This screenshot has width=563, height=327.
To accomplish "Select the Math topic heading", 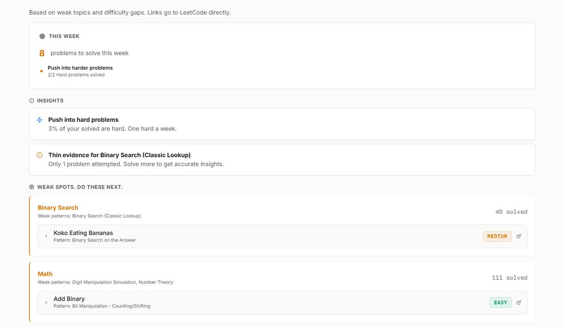I will pyautogui.click(x=45, y=274).
